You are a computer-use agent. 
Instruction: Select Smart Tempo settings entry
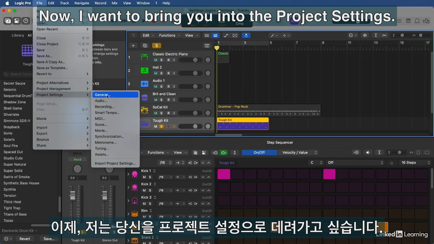115,113
